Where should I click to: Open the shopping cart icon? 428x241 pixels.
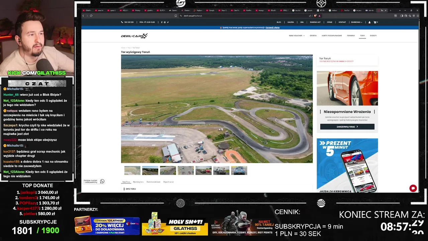tap(375, 22)
